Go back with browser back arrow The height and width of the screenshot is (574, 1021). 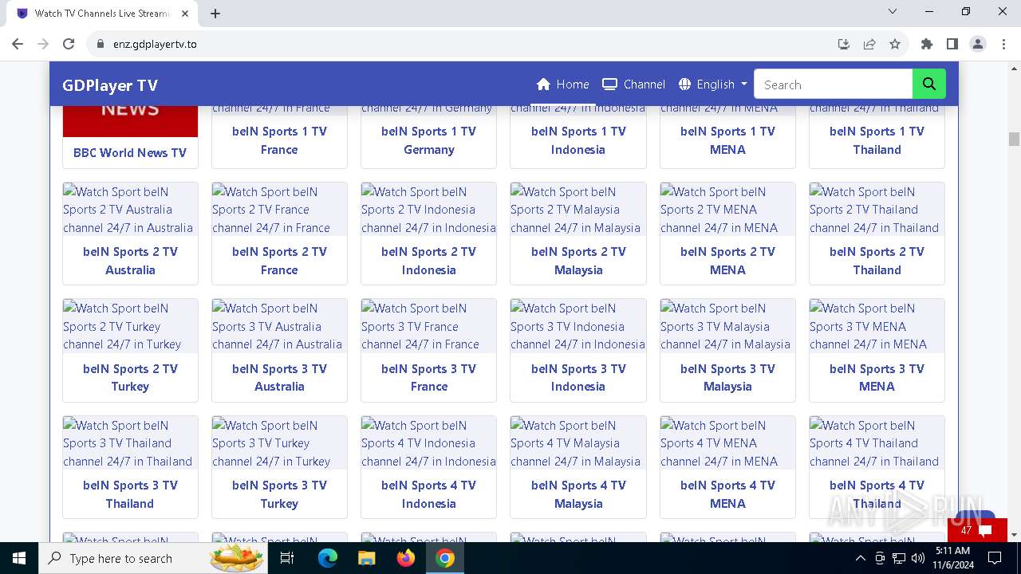18,44
